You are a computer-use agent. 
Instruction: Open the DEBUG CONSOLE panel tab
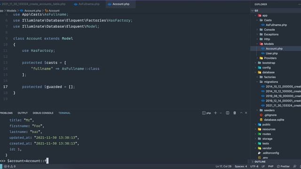click(43, 113)
